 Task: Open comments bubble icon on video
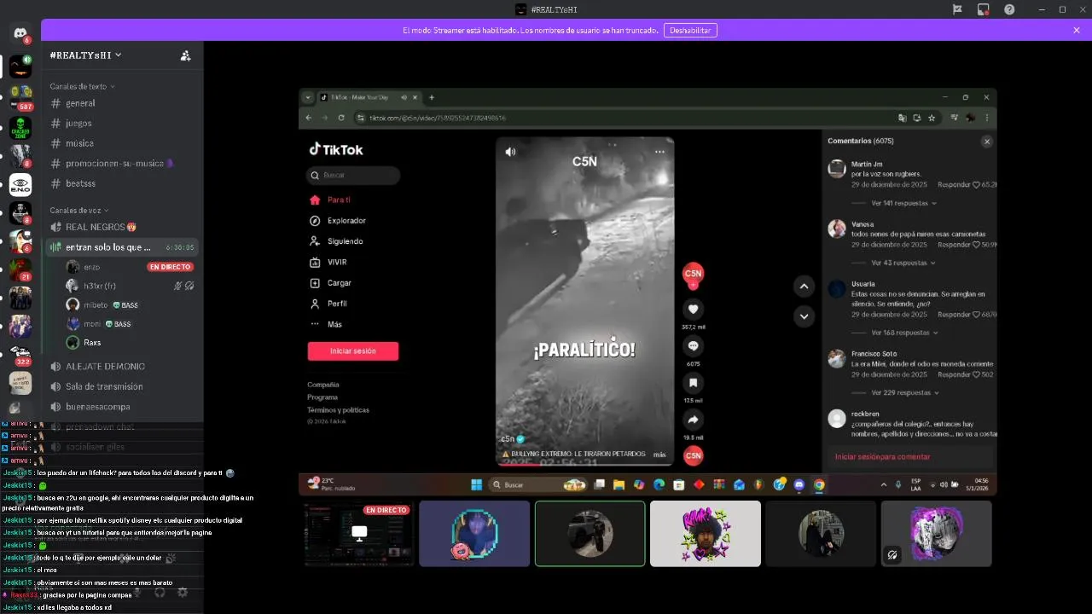pyautogui.click(x=693, y=346)
